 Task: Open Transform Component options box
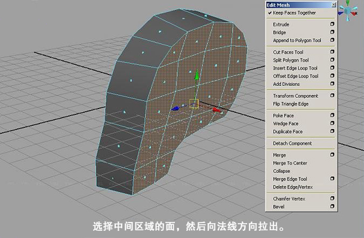pos(332,95)
